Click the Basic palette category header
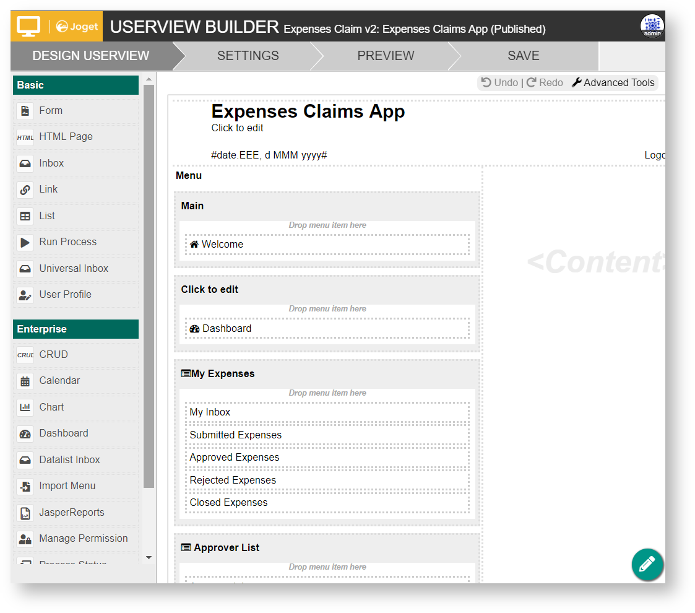Screen dimensions: 695x613 point(76,85)
